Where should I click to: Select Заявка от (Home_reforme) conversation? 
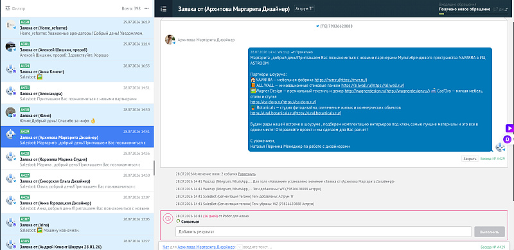point(77,28)
